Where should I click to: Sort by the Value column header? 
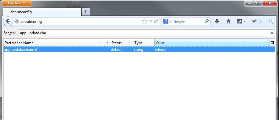[212, 43]
